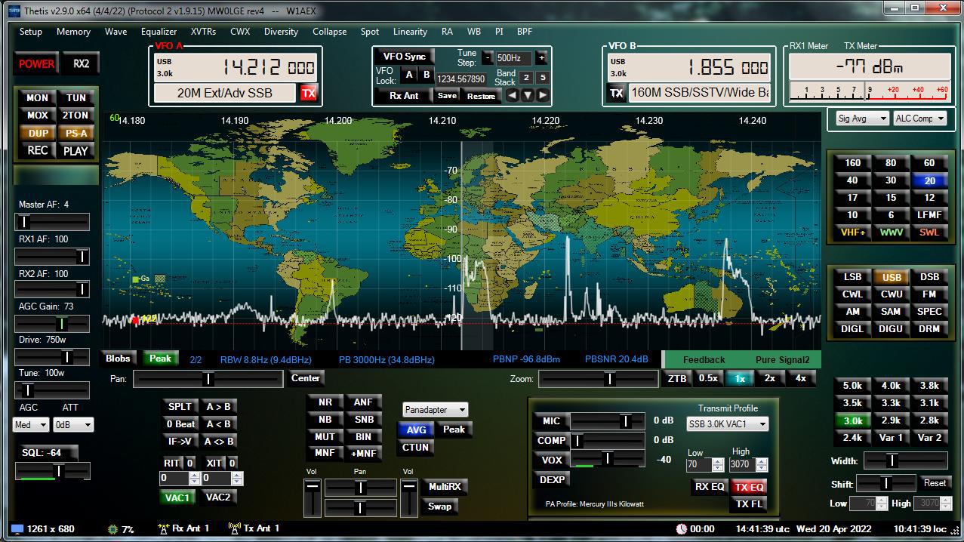Click the VFO A frequency display
Screen dimensions: 964x542
point(267,68)
